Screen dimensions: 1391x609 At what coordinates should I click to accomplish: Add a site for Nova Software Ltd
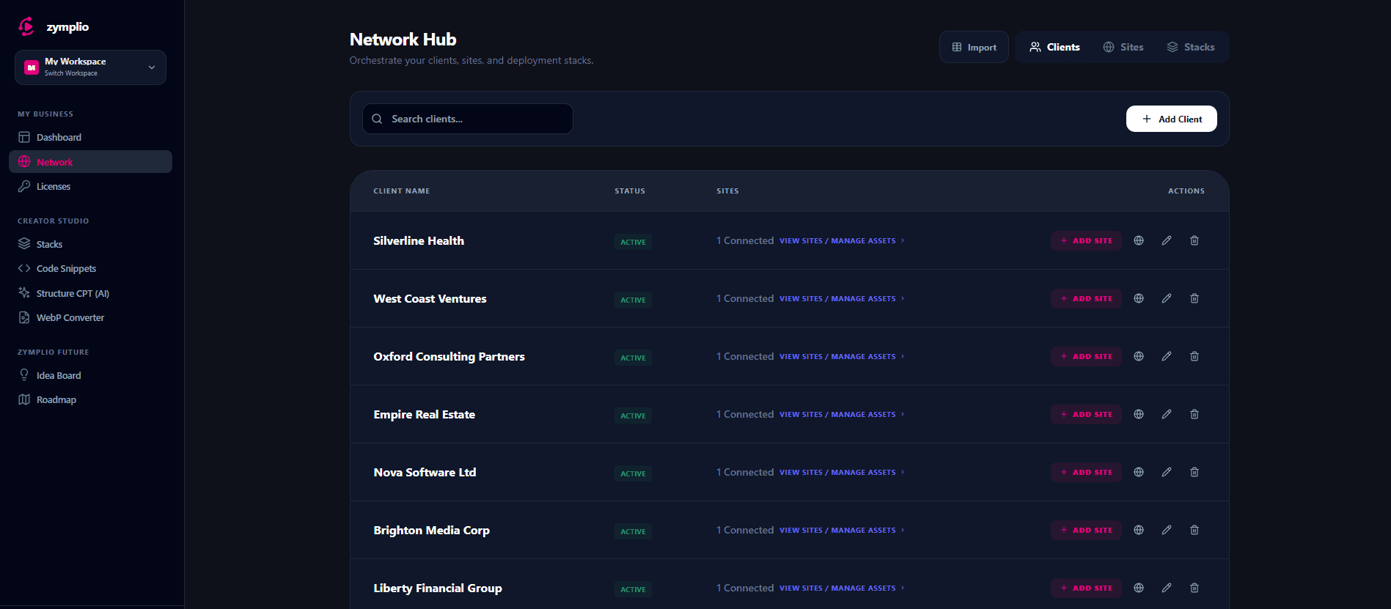pos(1086,472)
